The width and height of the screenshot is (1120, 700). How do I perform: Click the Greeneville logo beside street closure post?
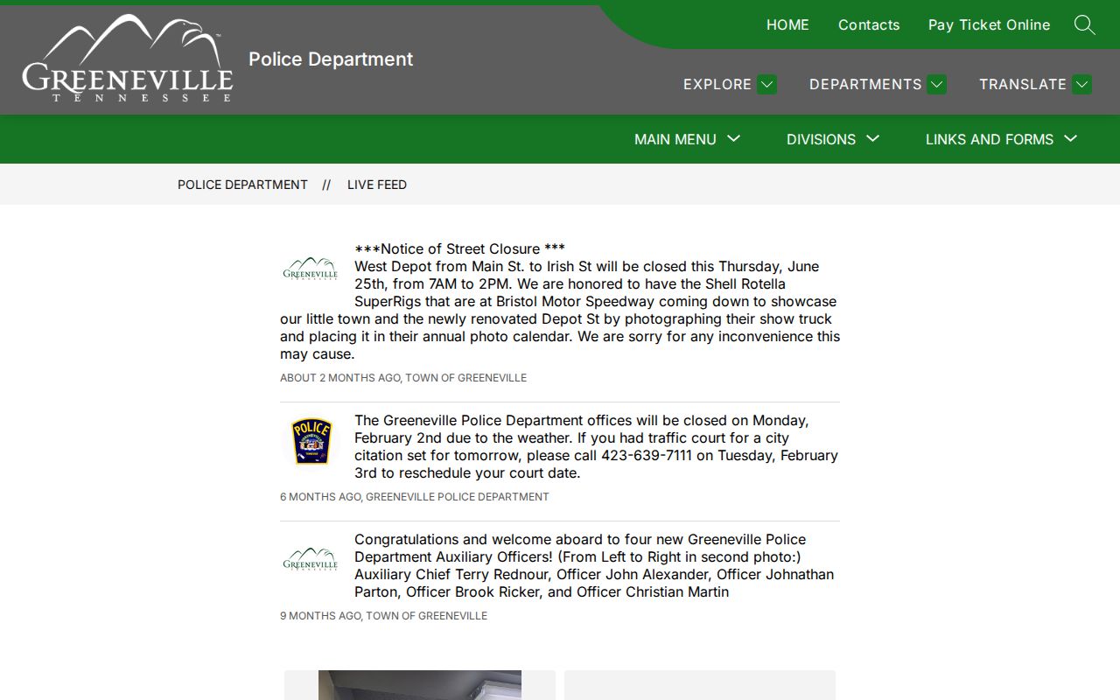[310, 269]
